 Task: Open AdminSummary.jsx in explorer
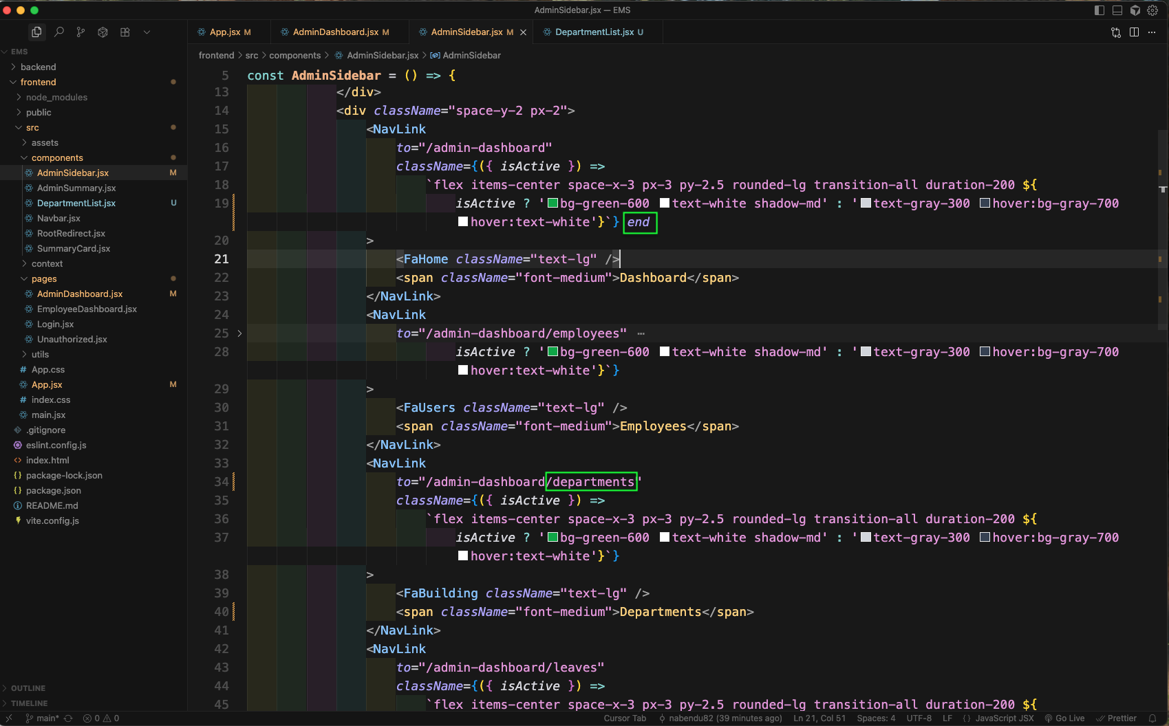(94, 188)
